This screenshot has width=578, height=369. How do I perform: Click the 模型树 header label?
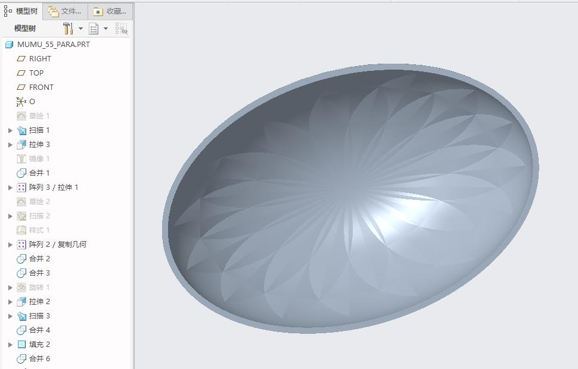tap(24, 29)
